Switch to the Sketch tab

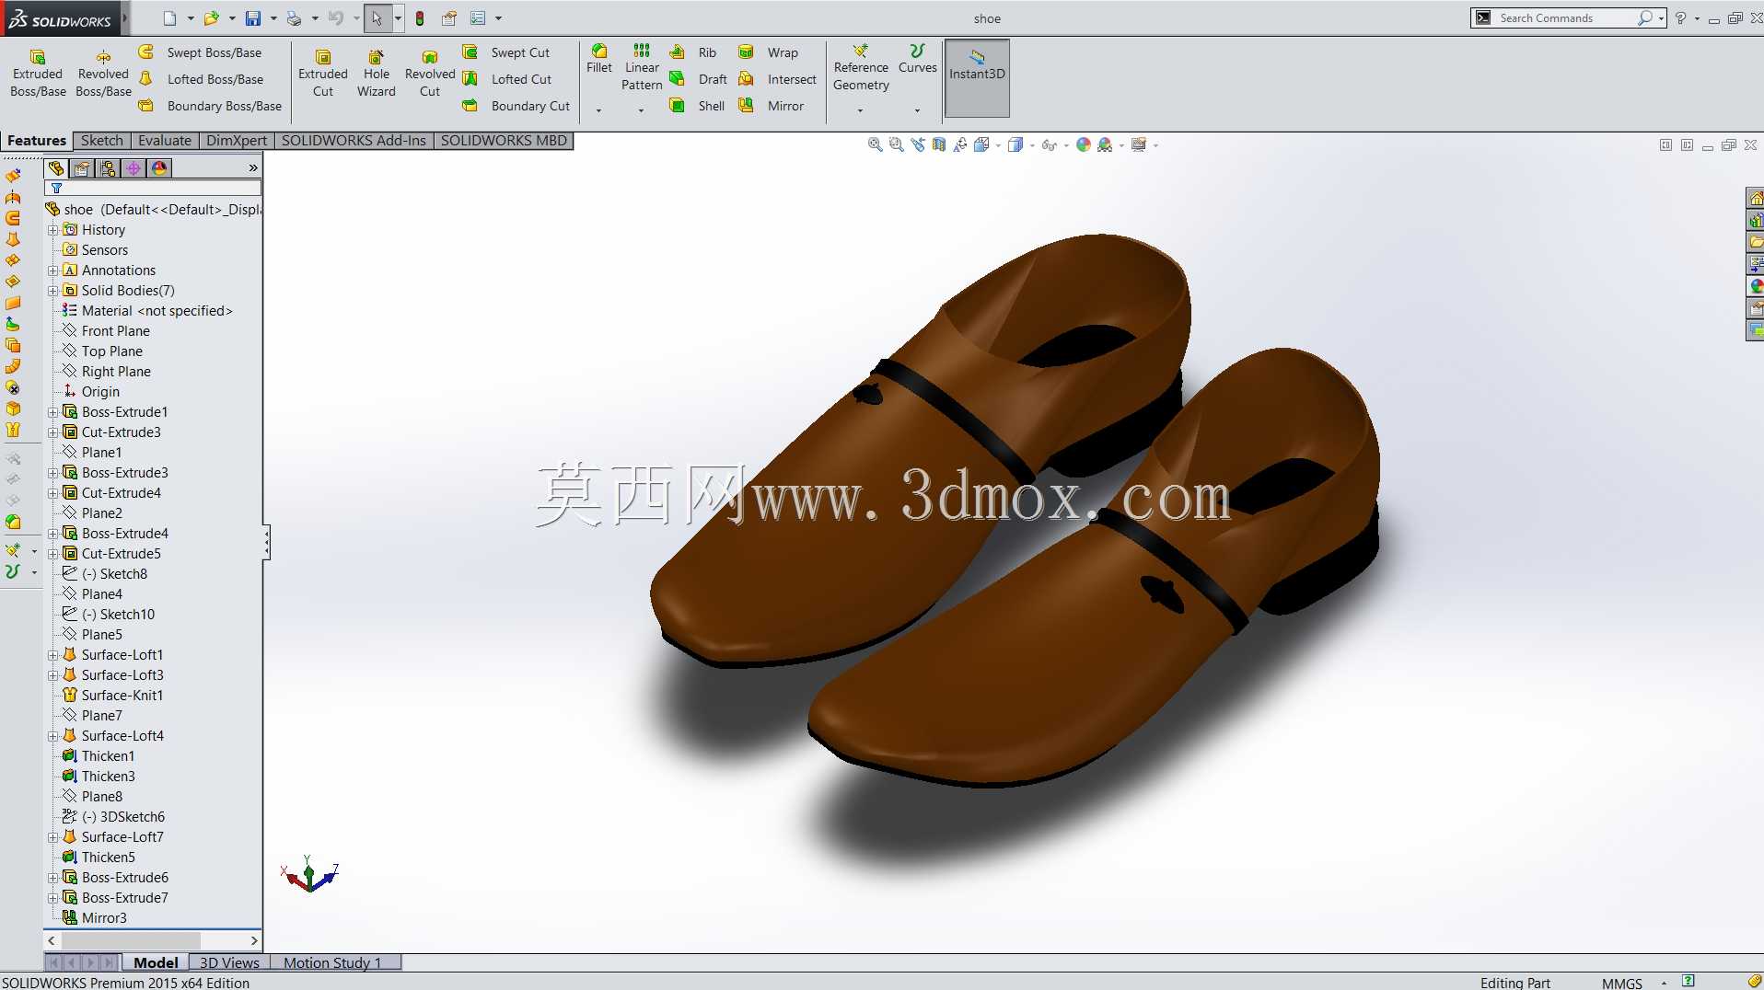tap(102, 141)
